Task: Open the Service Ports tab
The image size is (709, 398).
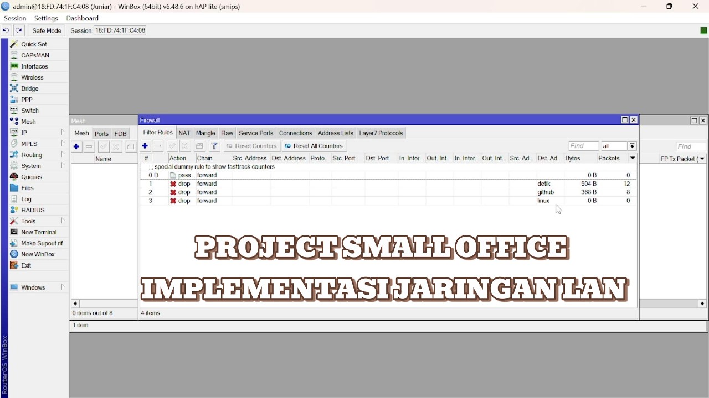Action: tap(256, 133)
